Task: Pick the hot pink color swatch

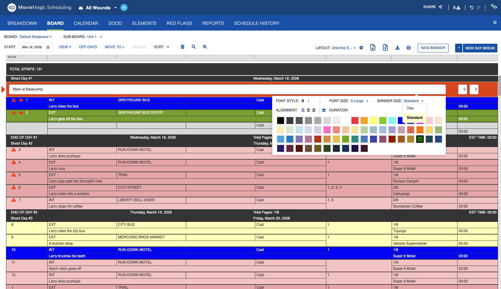Action: click(x=327, y=130)
